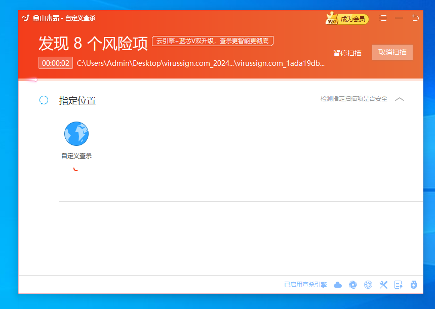This screenshot has height=309, width=435.
Task: Click the 云引擎+蓝芯V upgrade banner
Action: tap(213, 41)
